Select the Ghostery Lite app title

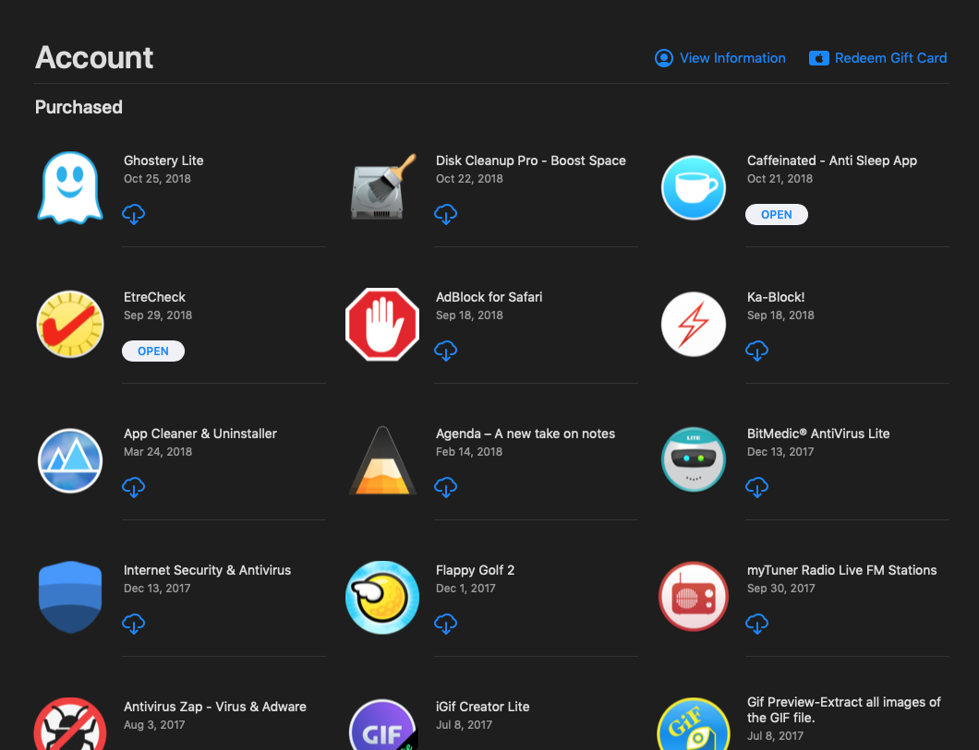click(163, 161)
